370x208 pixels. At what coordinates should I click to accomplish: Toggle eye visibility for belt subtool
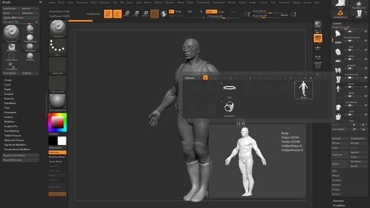point(366,41)
